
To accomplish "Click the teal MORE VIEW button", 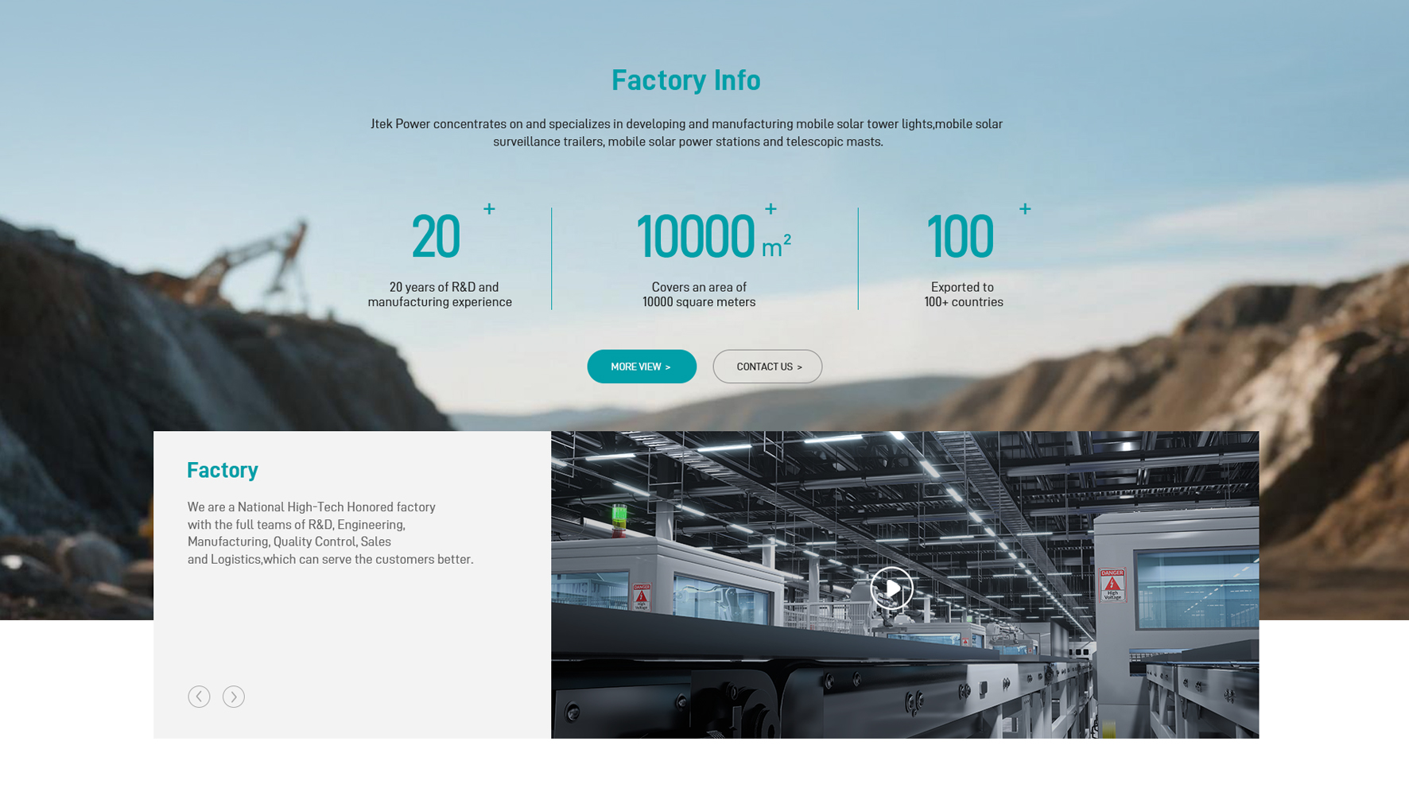I will pos(641,367).
